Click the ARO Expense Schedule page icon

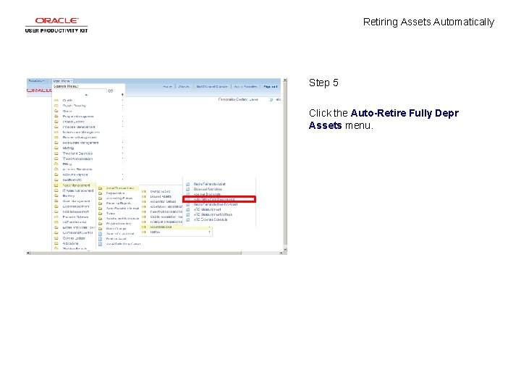pos(187,220)
